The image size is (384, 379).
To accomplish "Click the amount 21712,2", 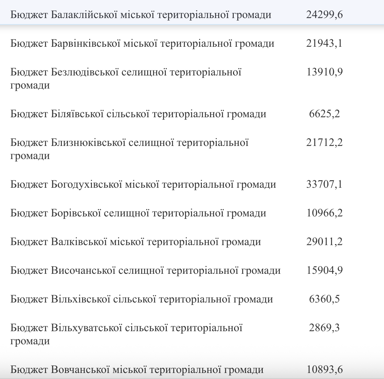I will click(324, 142).
